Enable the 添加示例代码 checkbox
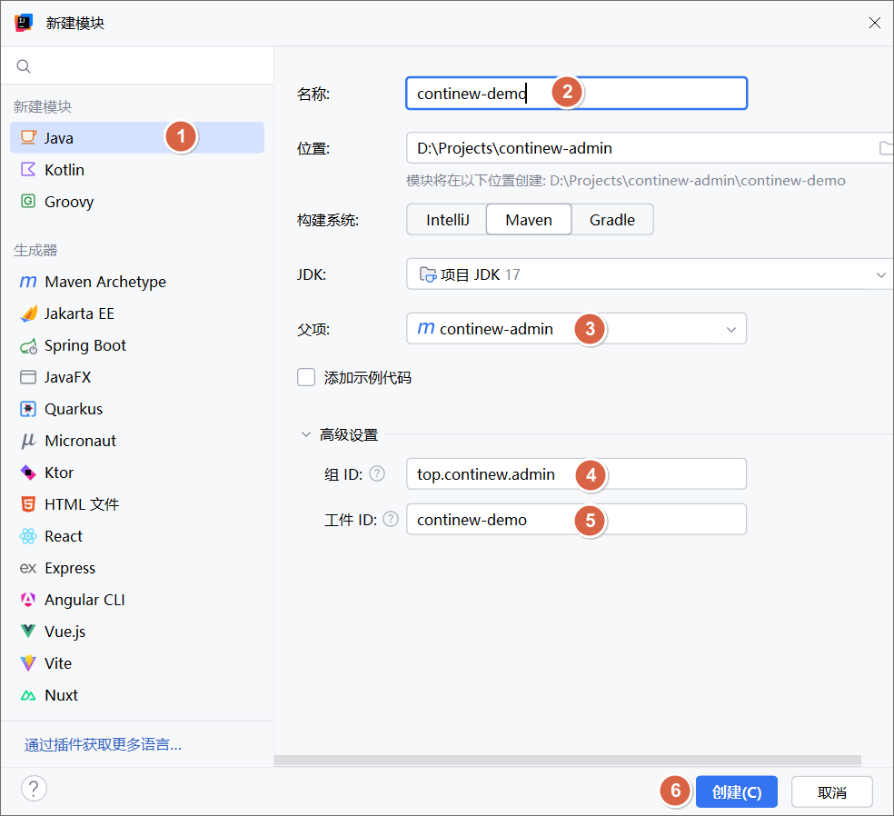 point(306,377)
